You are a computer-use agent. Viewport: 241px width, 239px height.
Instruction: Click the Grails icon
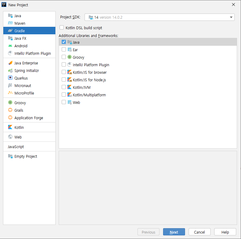point(10,110)
